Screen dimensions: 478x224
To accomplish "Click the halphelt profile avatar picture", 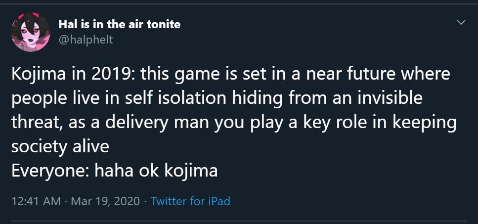I will 31,32.
